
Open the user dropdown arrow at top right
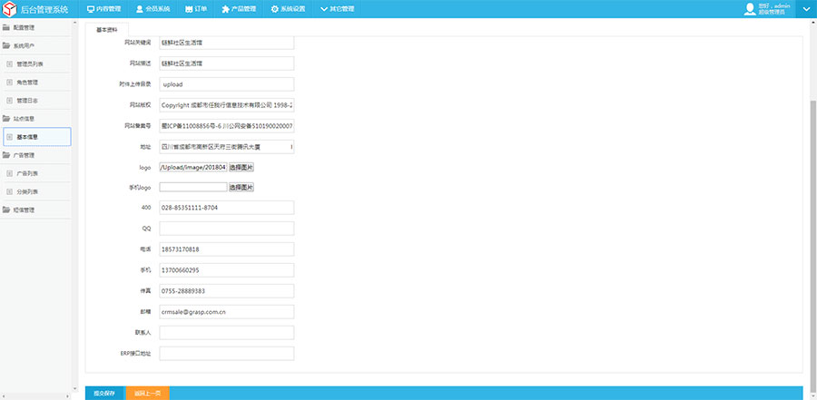point(807,9)
